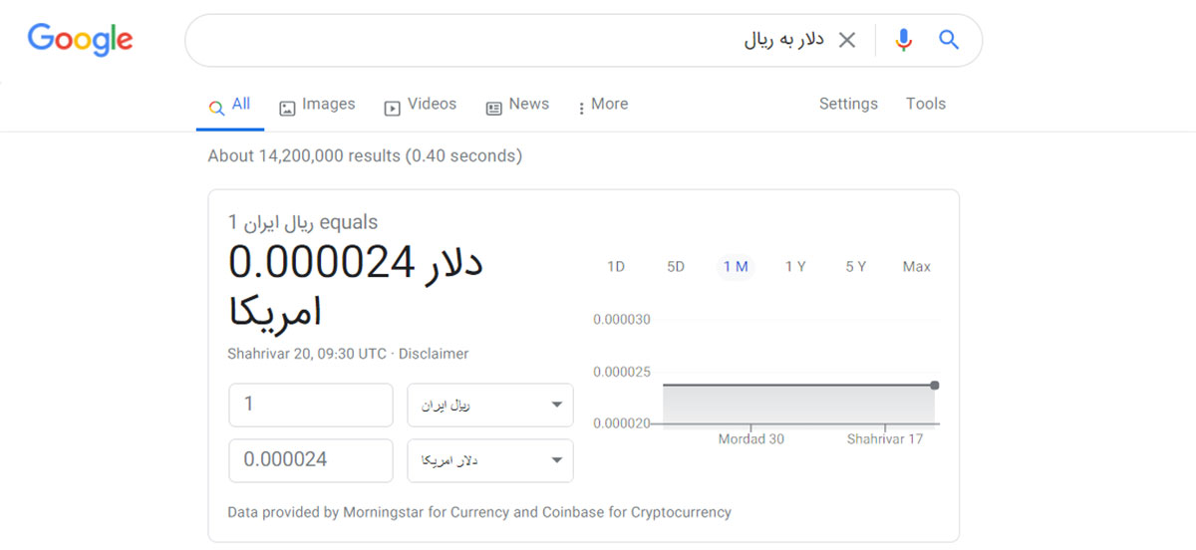Image resolution: width=1196 pixels, height=550 pixels.
Task: Click the endpoint dot on the chart
Action: pos(934,385)
